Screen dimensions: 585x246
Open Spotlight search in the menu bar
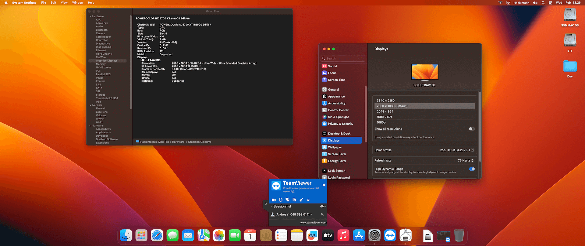[x=543, y=3]
